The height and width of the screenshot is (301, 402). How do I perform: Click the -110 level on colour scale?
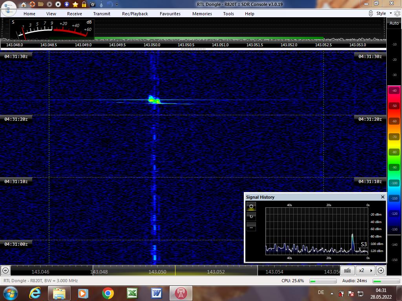394,198
